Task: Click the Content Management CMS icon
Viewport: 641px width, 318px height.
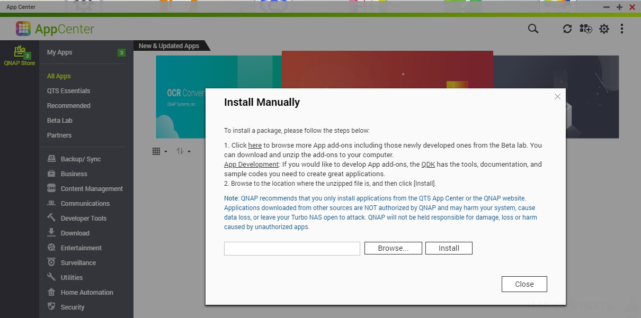Action: tap(51, 188)
